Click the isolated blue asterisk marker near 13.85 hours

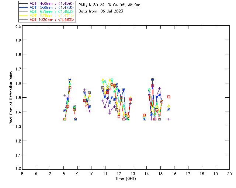click(144, 119)
